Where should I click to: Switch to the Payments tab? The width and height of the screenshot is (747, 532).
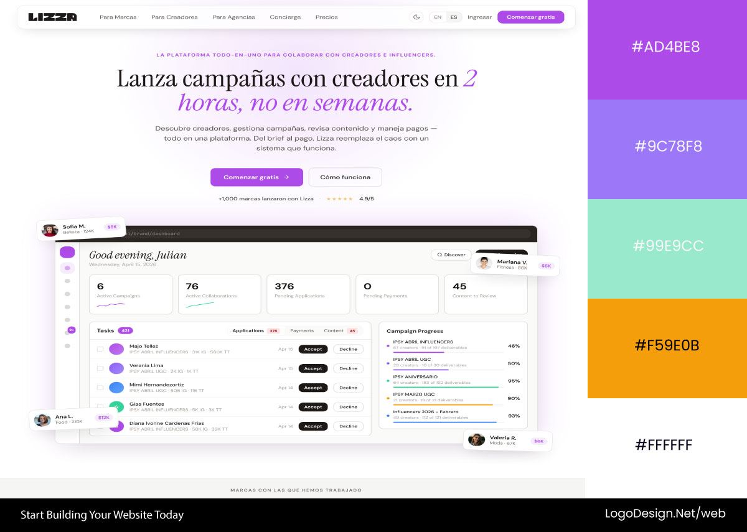pyautogui.click(x=302, y=330)
